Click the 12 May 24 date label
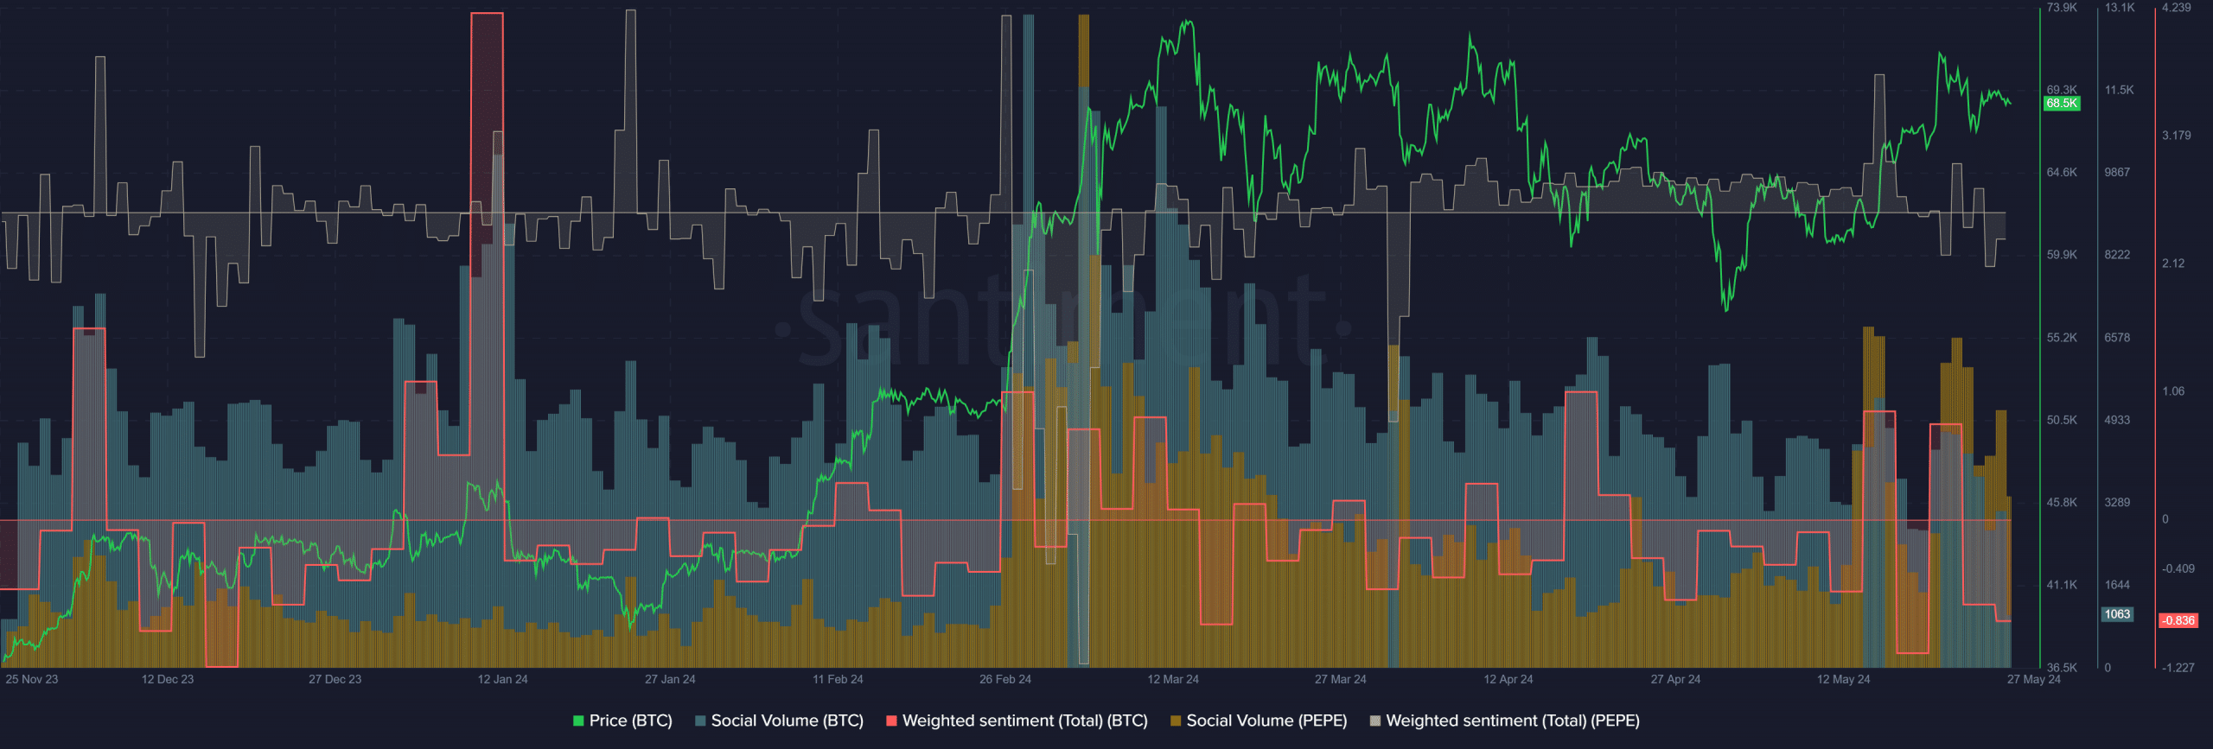The height and width of the screenshot is (749, 2213). coord(1843,679)
